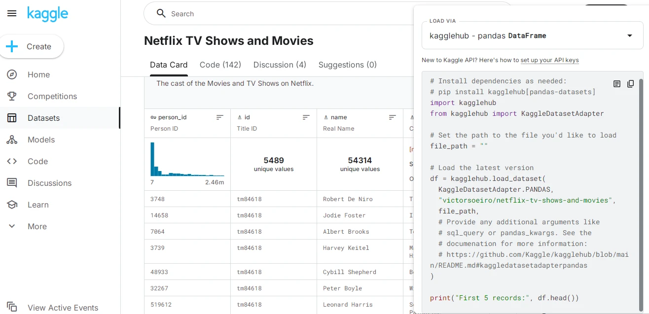Click the Code brackets icon in sidebar
Image resolution: width=649 pixels, height=314 pixels.
pos(12,161)
